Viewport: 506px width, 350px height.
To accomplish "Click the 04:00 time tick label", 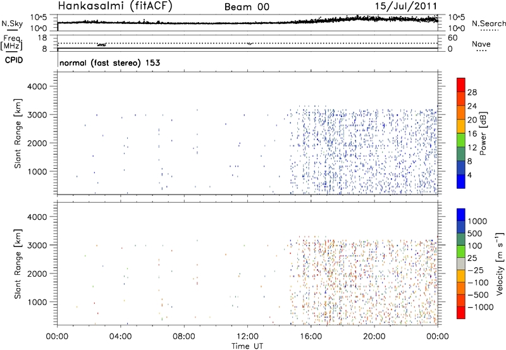I will [x=120, y=337].
